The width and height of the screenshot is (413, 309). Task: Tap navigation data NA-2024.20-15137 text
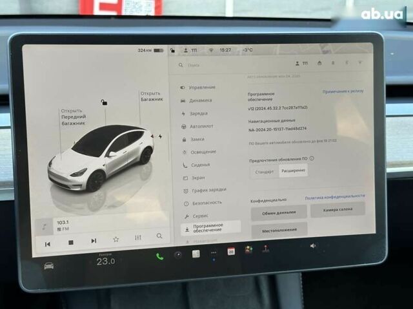277,129
